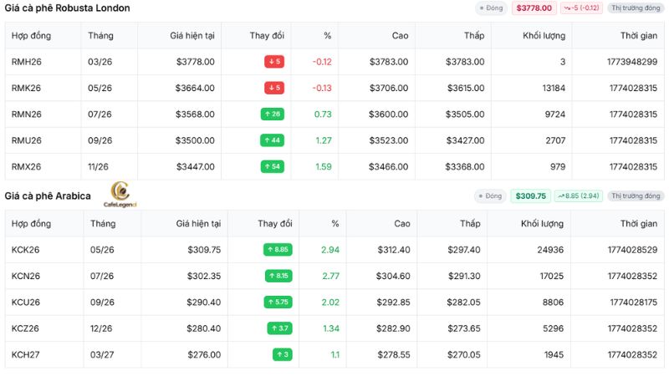This screenshot has width=669, height=376.
Task: Click the Arabica Đóng status pill
Action: (x=490, y=196)
